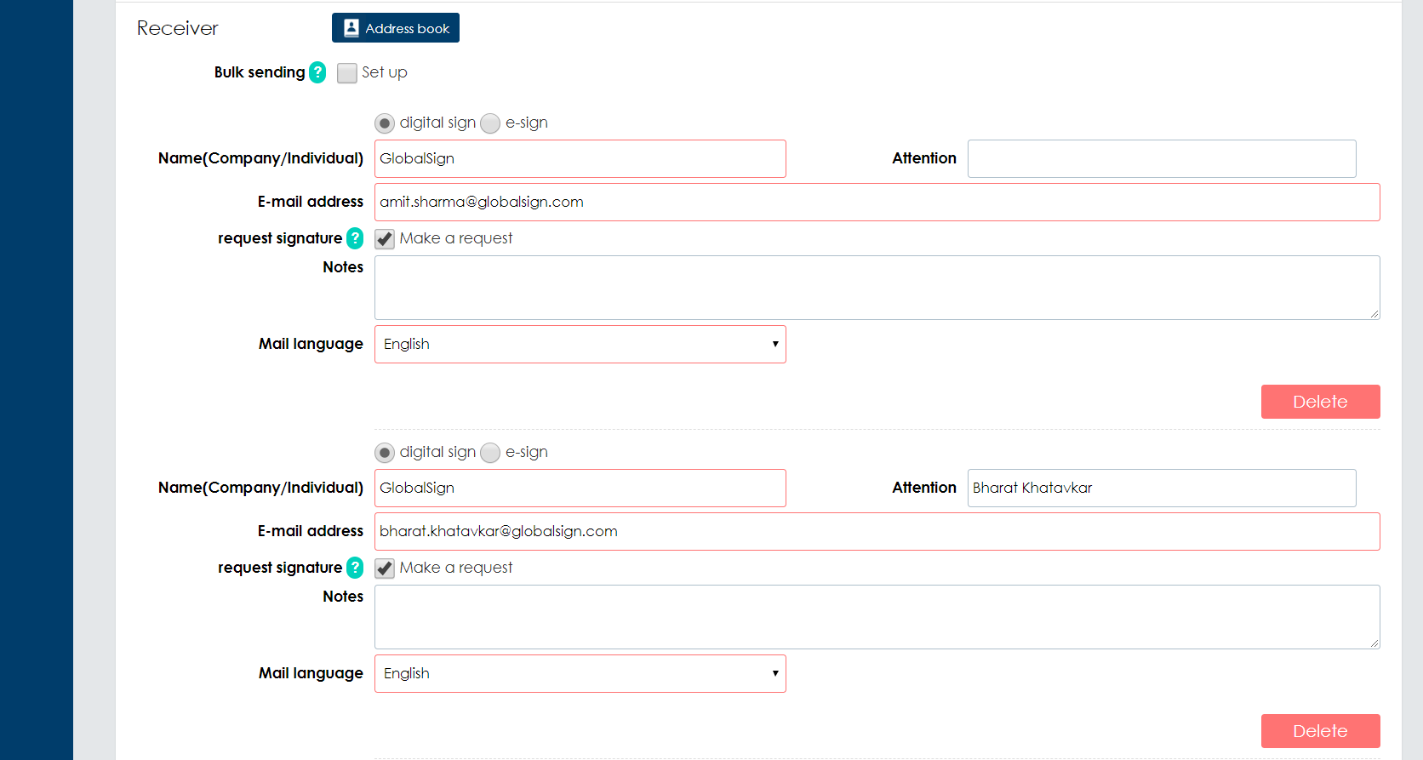1423x760 pixels.
Task: Click the Bharat Khatavkar Attention field
Action: pyautogui.click(x=1161, y=488)
